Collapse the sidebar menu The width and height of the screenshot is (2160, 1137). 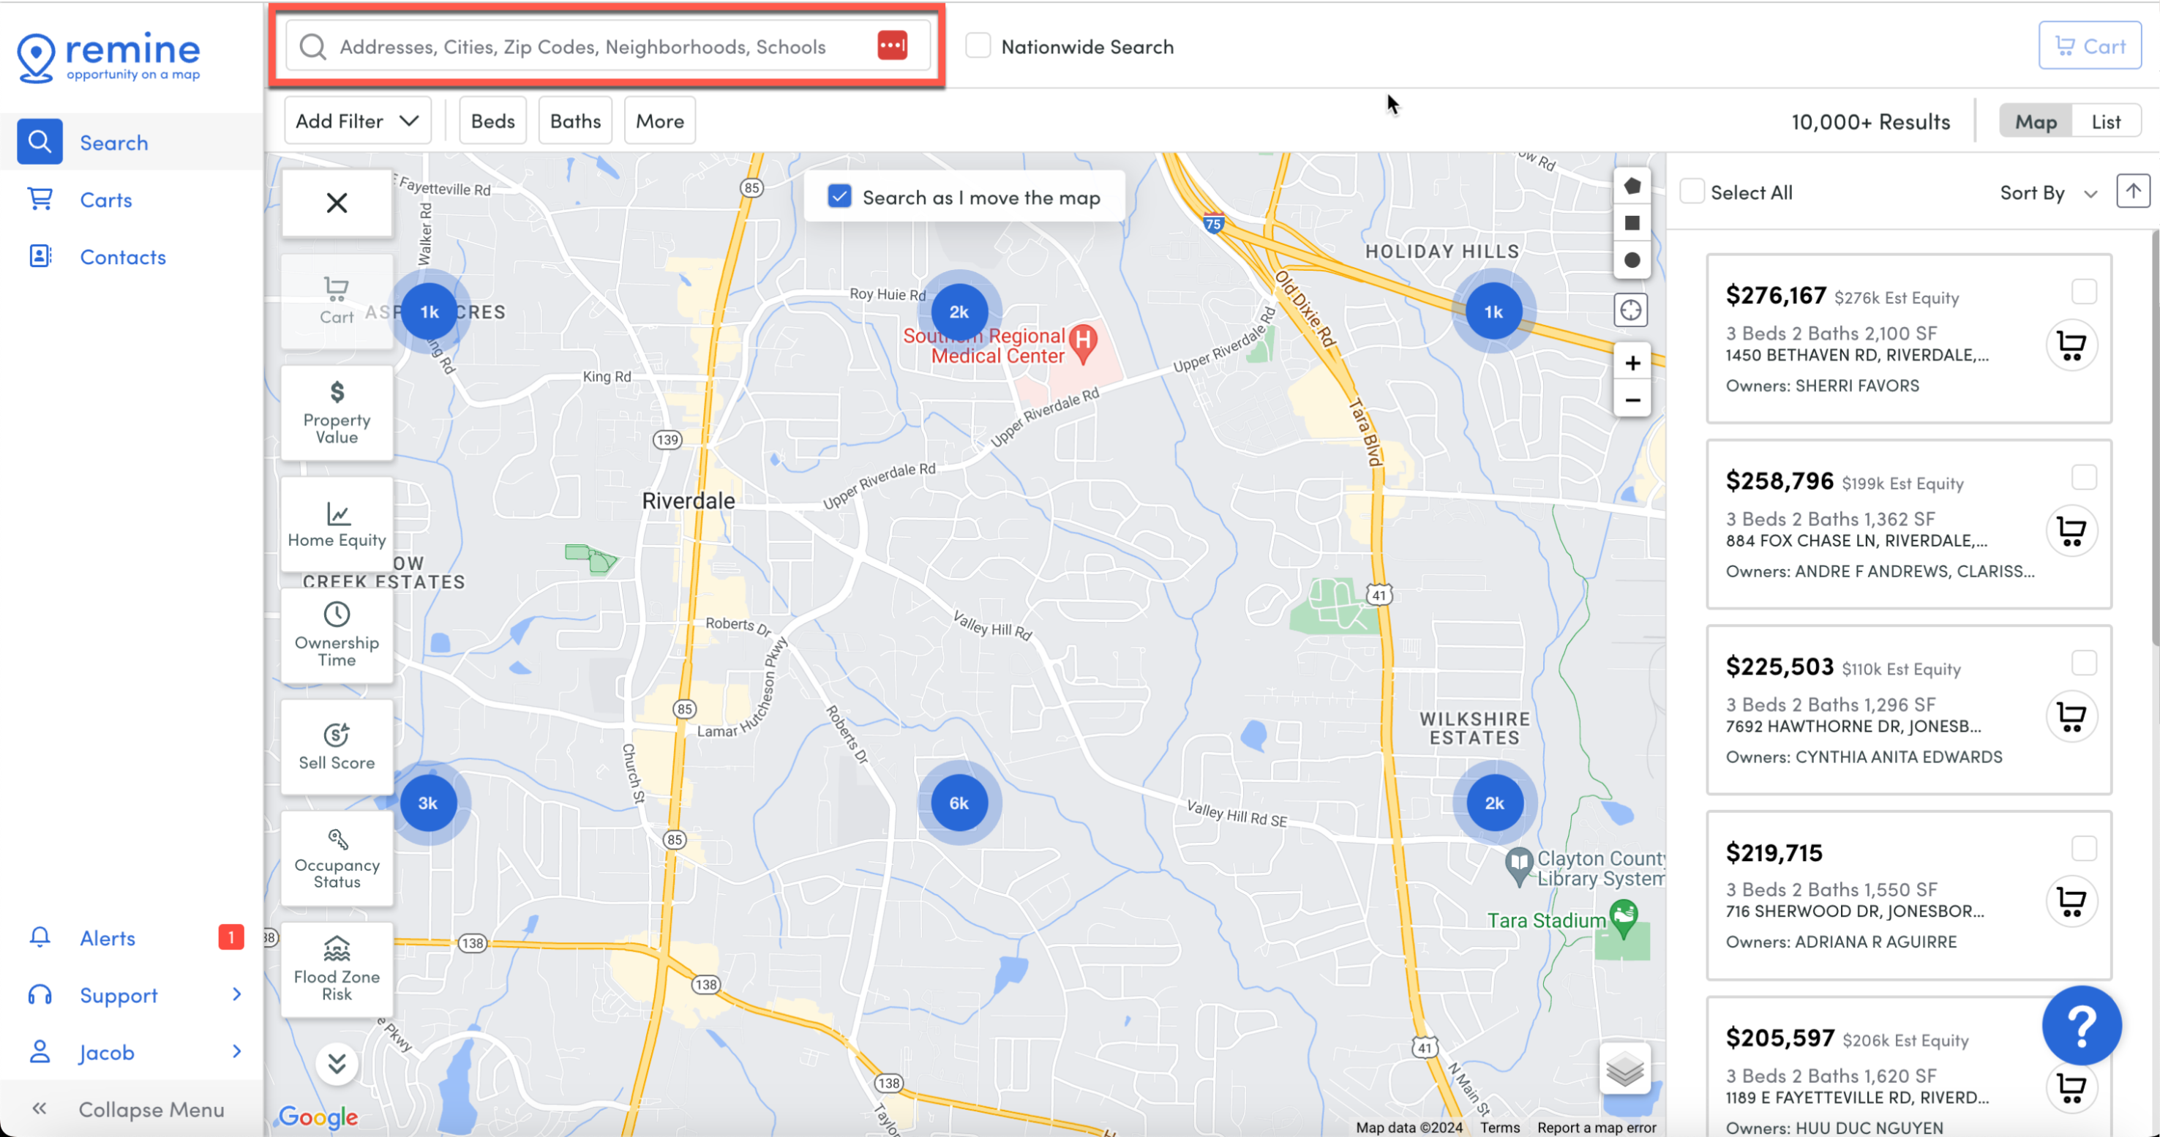click(x=130, y=1108)
